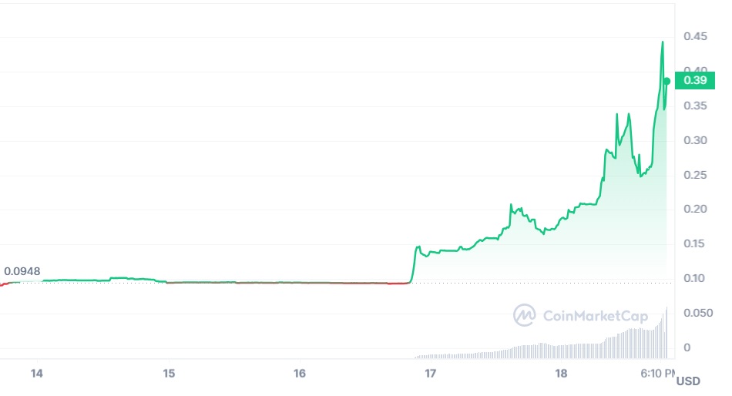Select the date label 14 on the axis

pyautogui.click(x=36, y=373)
